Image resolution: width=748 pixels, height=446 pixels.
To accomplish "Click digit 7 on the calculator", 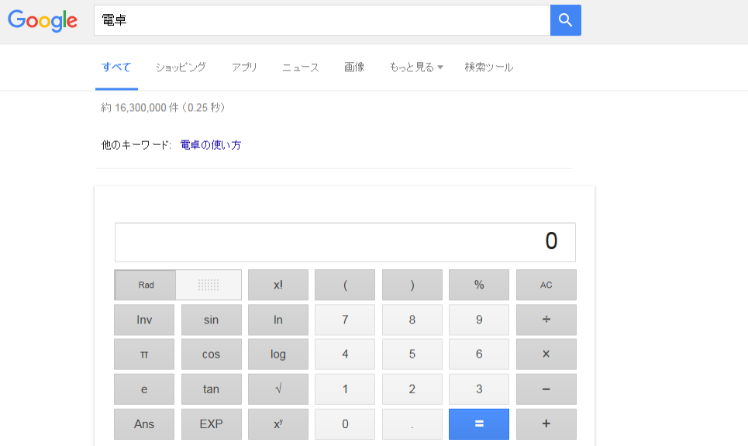I will [x=345, y=320].
